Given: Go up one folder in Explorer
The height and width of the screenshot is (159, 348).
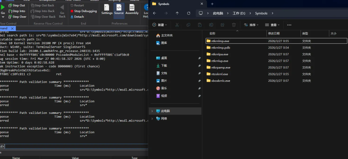Looking at the screenshot, I should click(x=177, y=13).
